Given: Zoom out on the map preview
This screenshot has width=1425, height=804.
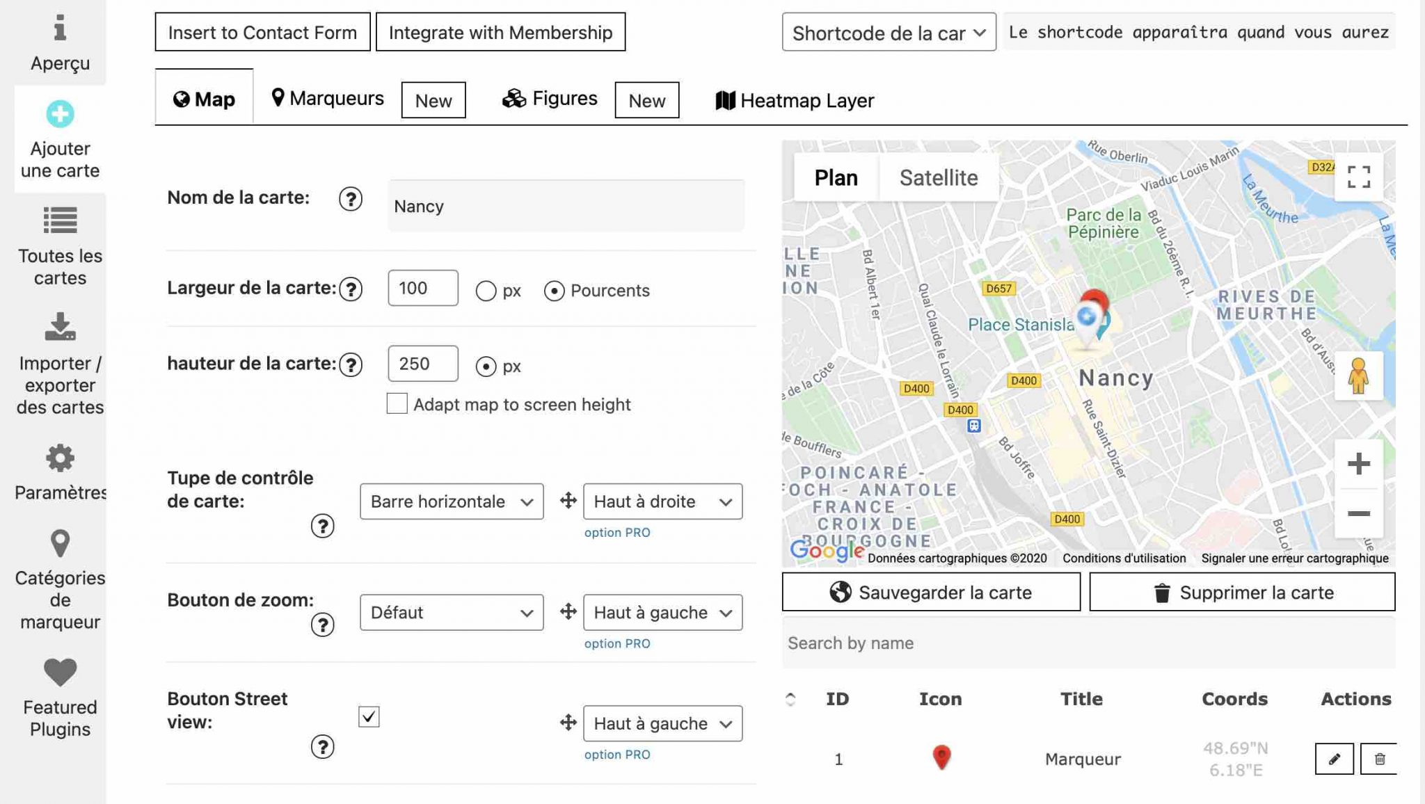Looking at the screenshot, I should click(x=1358, y=513).
